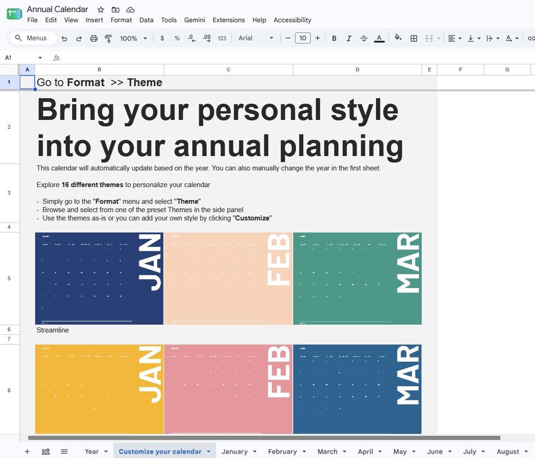Image resolution: width=535 pixels, height=458 pixels.
Task: Click the navy JAN Streamline theme thumbnail
Action: [99, 279]
